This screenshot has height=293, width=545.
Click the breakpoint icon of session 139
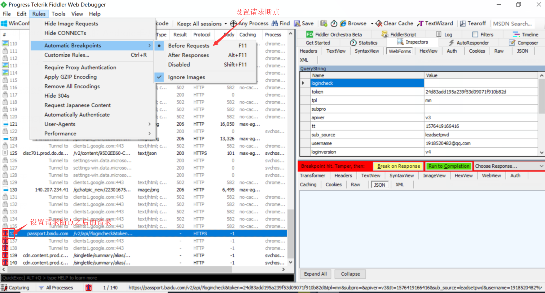coord(5,255)
